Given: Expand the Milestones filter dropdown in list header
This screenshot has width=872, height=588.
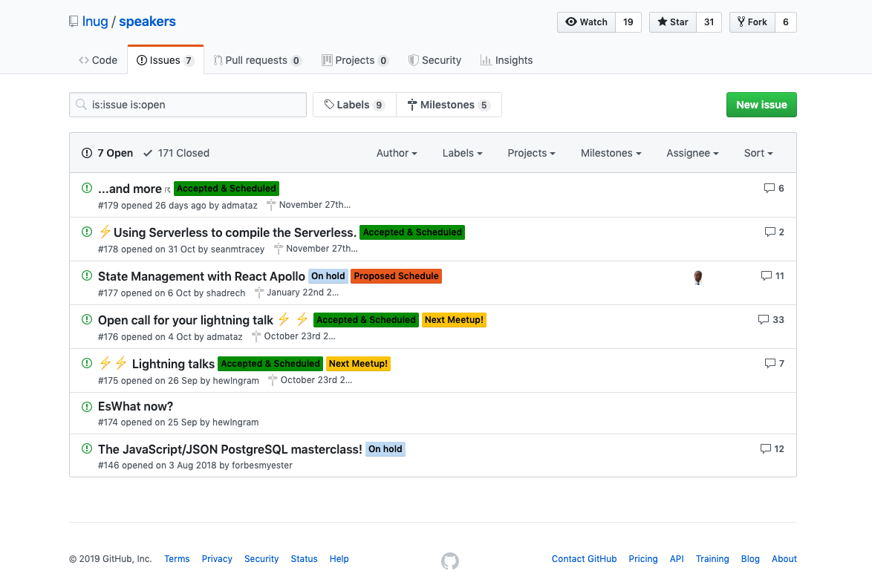Looking at the screenshot, I should click(x=611, y=154).
